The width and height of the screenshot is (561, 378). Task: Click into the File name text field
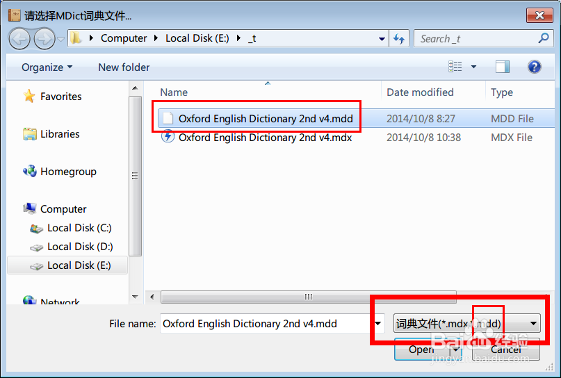click(266, 324)
